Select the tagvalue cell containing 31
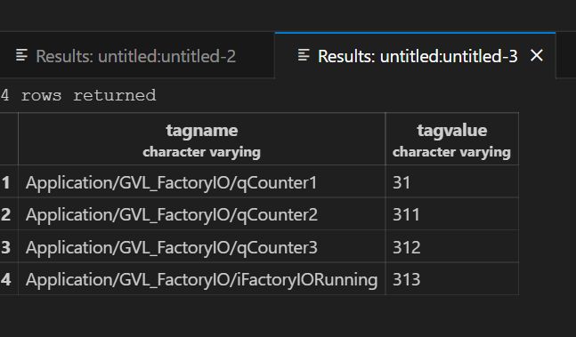This screenshot has height=337, width=576. [452, 181]
